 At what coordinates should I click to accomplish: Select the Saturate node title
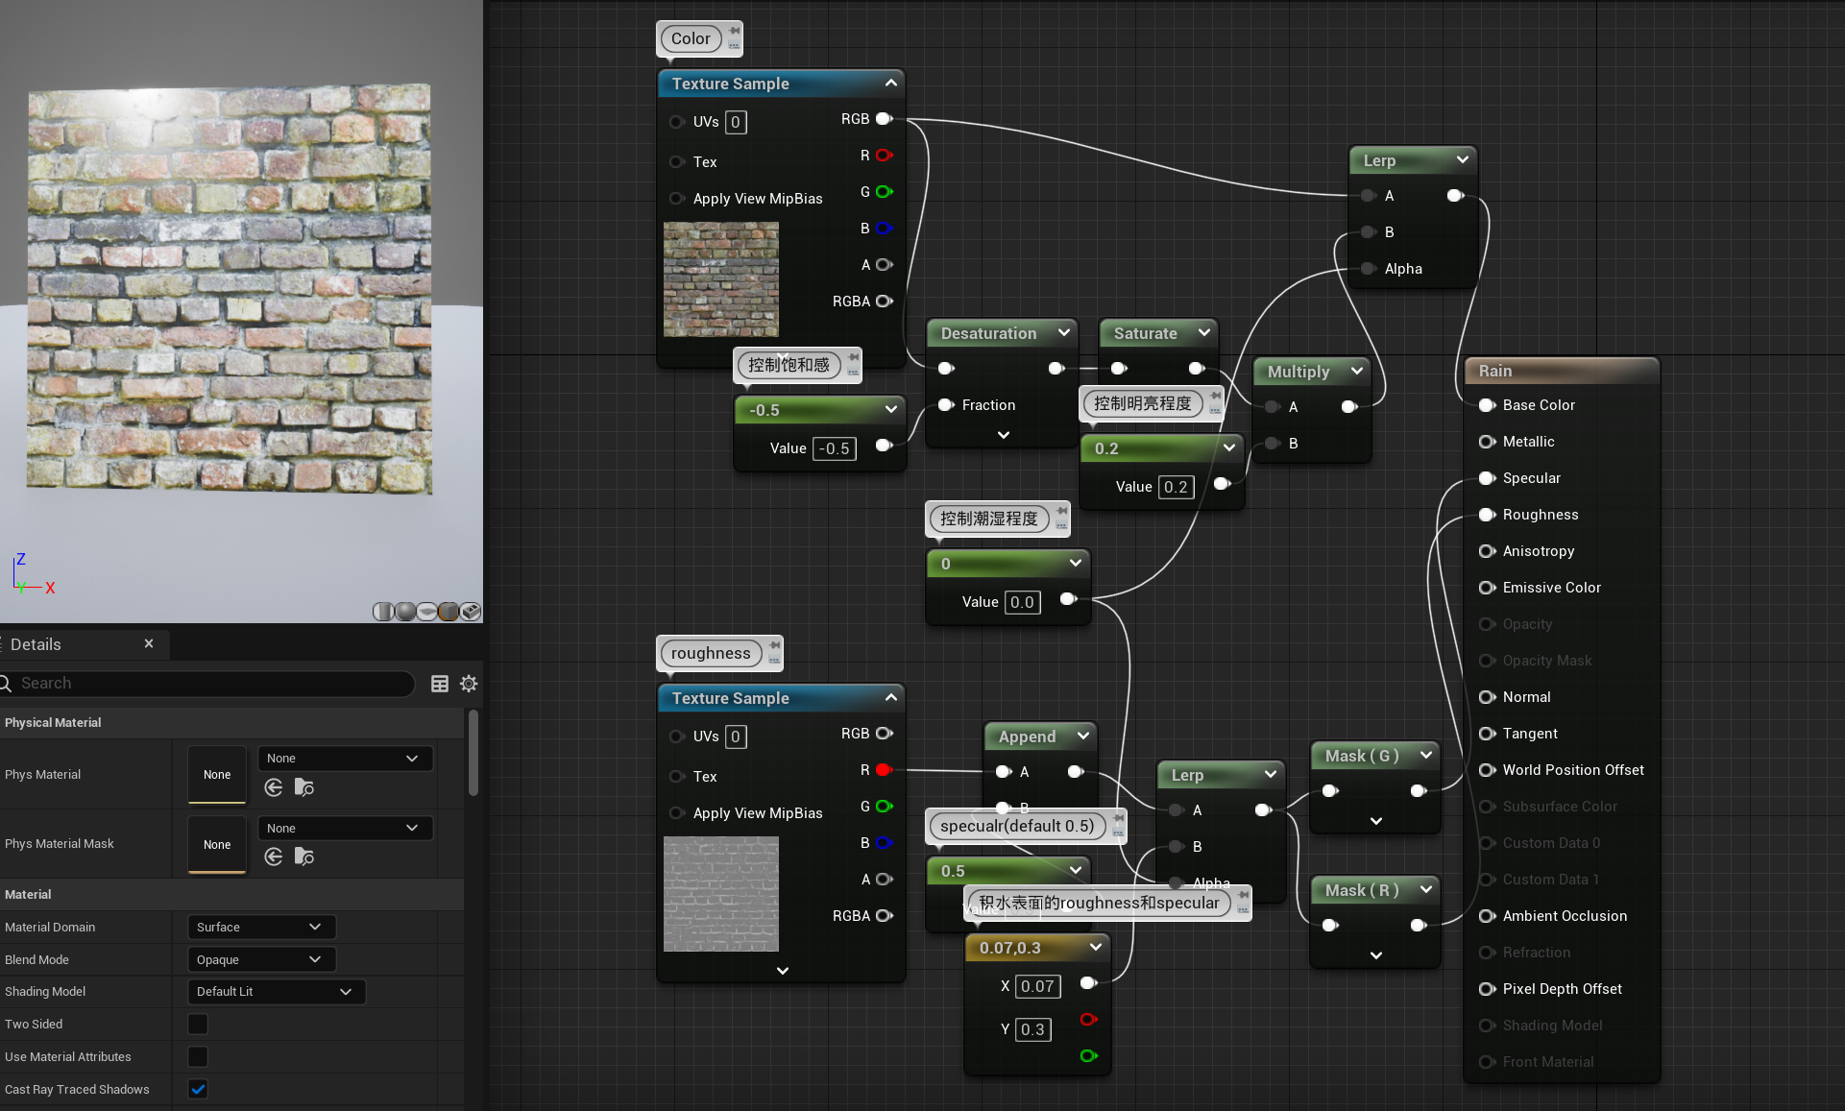(x=1146, y=333)
